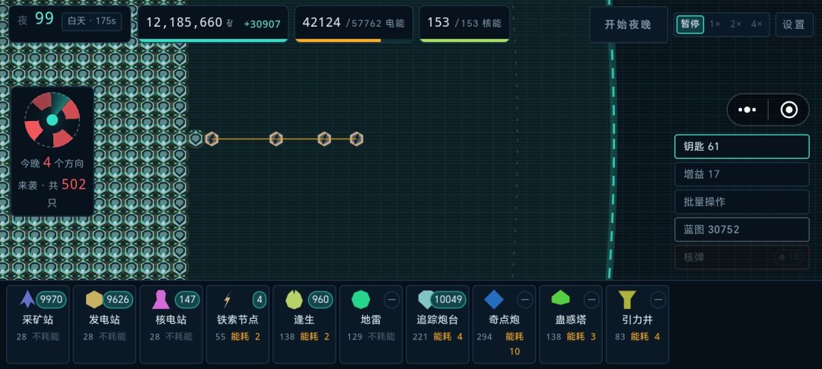Click the 10049 tracking turret count badge
The height and width of the screenshot is (369, 822).
(449, 299)
